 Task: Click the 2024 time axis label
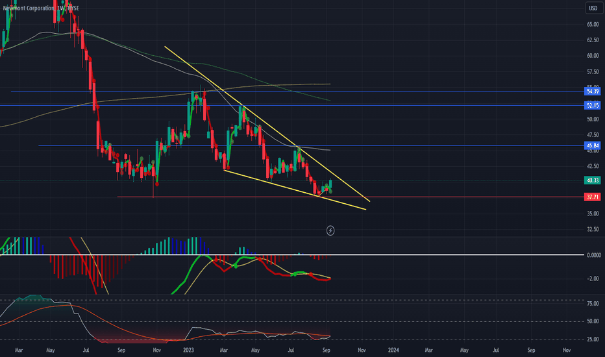(393, 350)
